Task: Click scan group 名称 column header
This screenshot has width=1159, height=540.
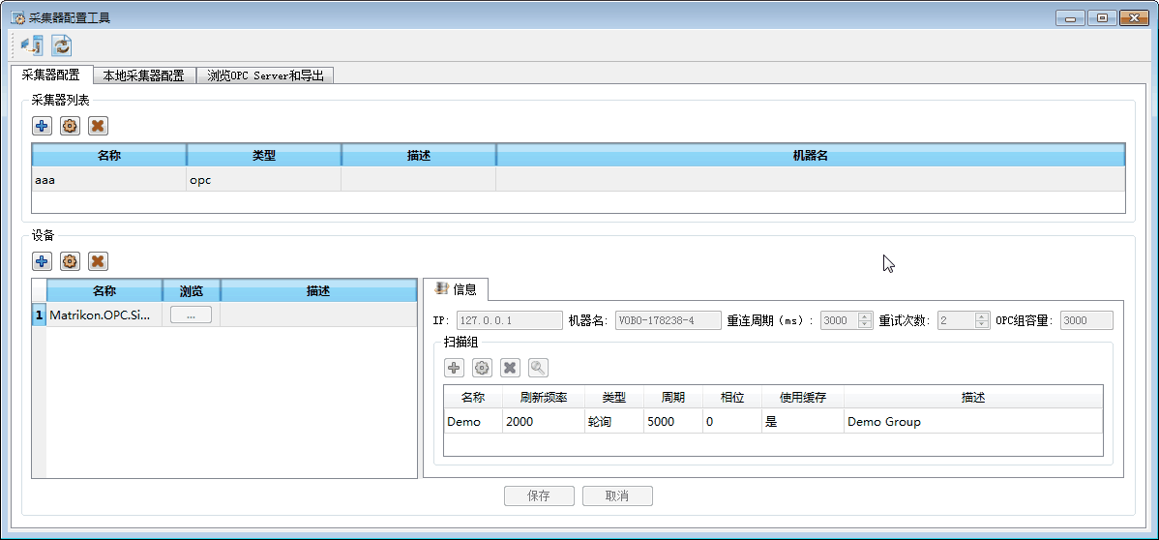Action: [x=473, y=397]
